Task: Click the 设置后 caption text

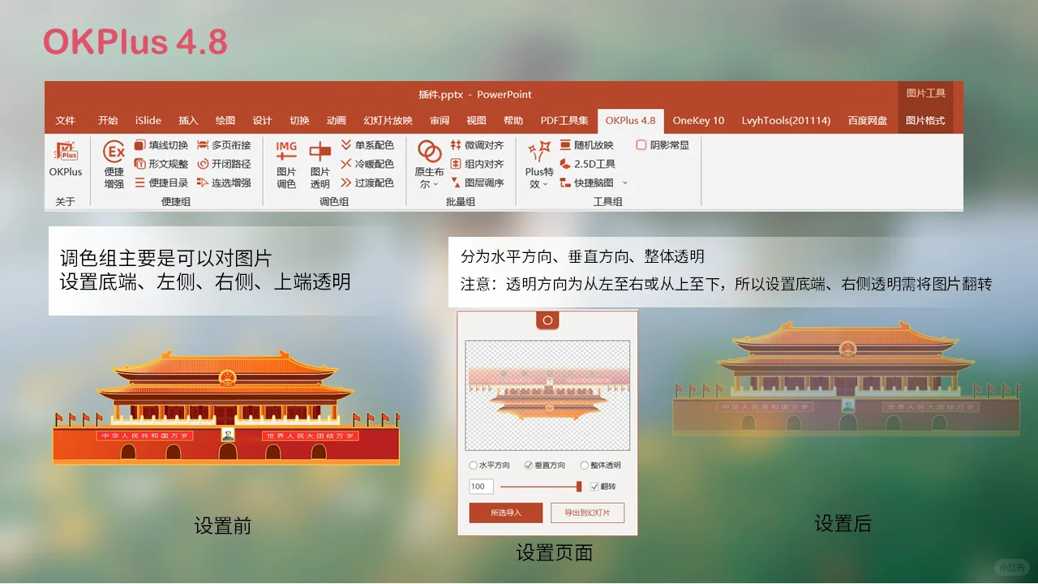Action: point(843,523)
